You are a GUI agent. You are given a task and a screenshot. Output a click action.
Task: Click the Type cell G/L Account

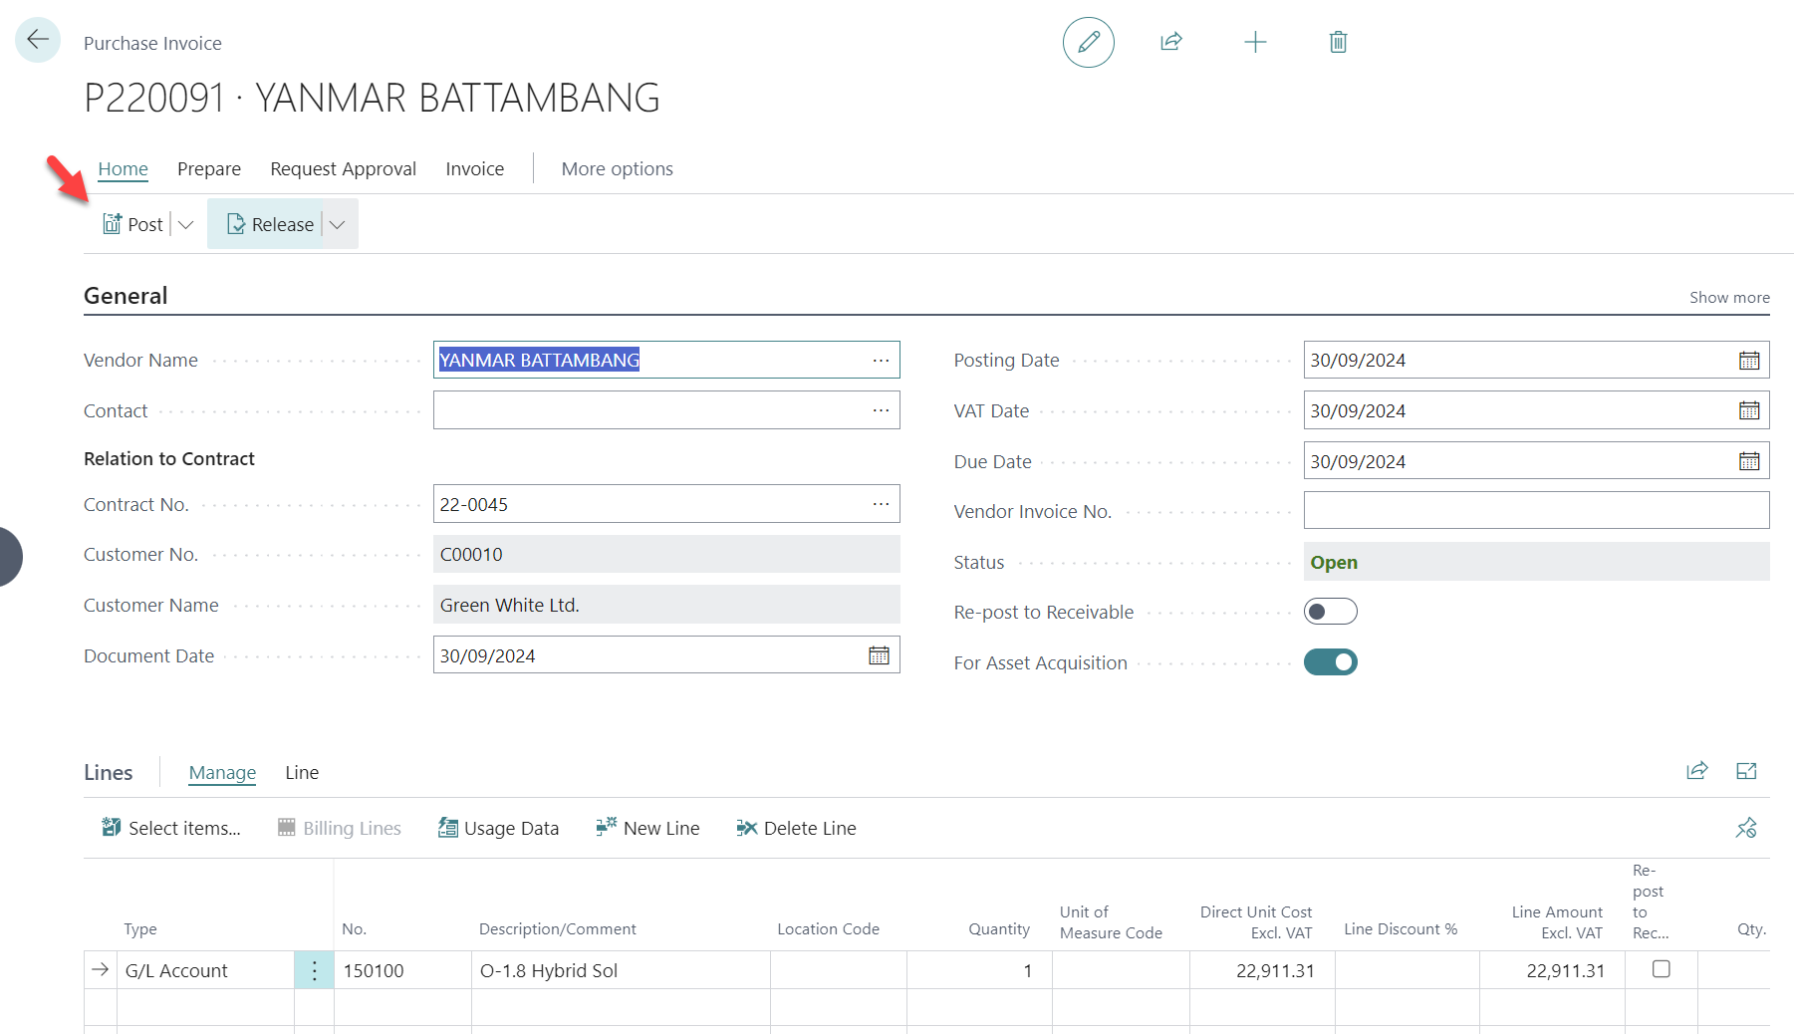[x=205, y=970]
